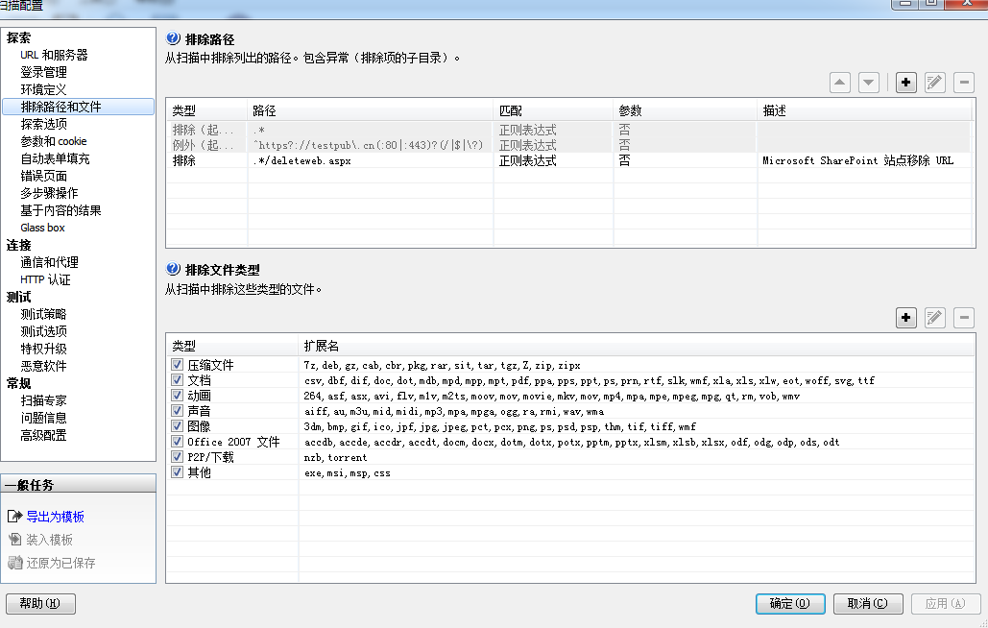The image size is (988, 628).
Task: Click the 帮助 button
Action: tap(40, 603)
